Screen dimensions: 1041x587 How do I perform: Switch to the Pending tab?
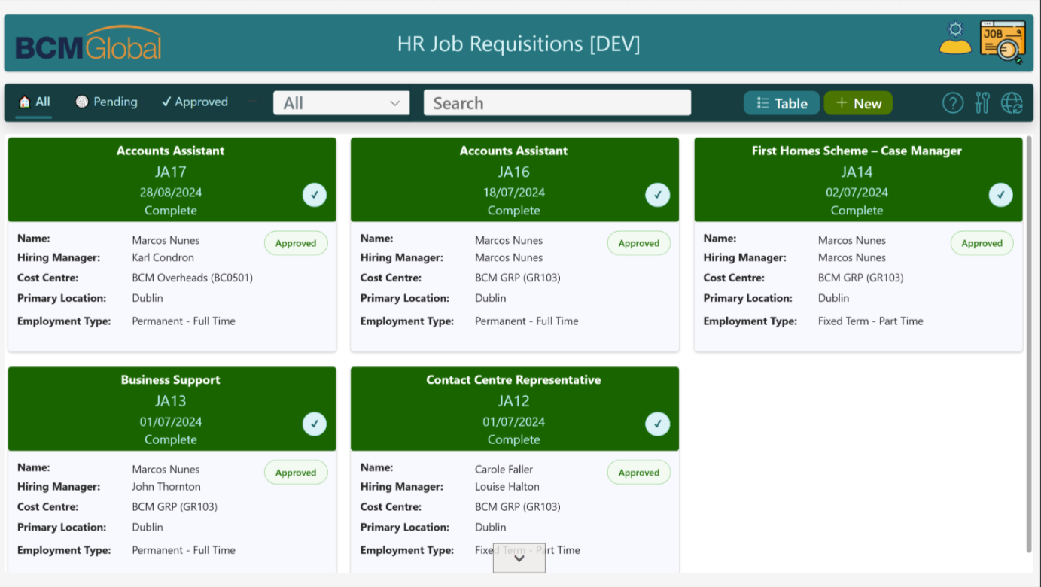[107, 102]
